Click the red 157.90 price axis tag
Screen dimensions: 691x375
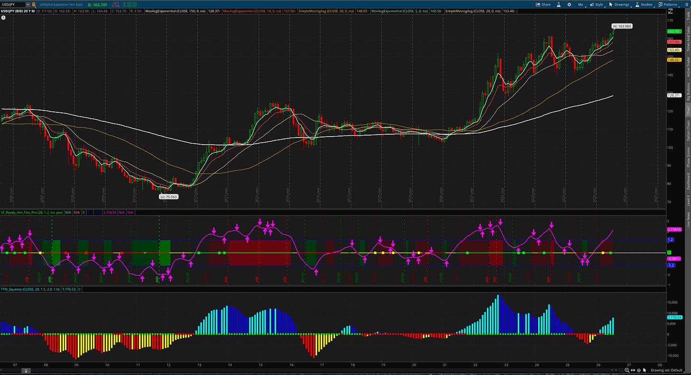click(x=674, y=42)
